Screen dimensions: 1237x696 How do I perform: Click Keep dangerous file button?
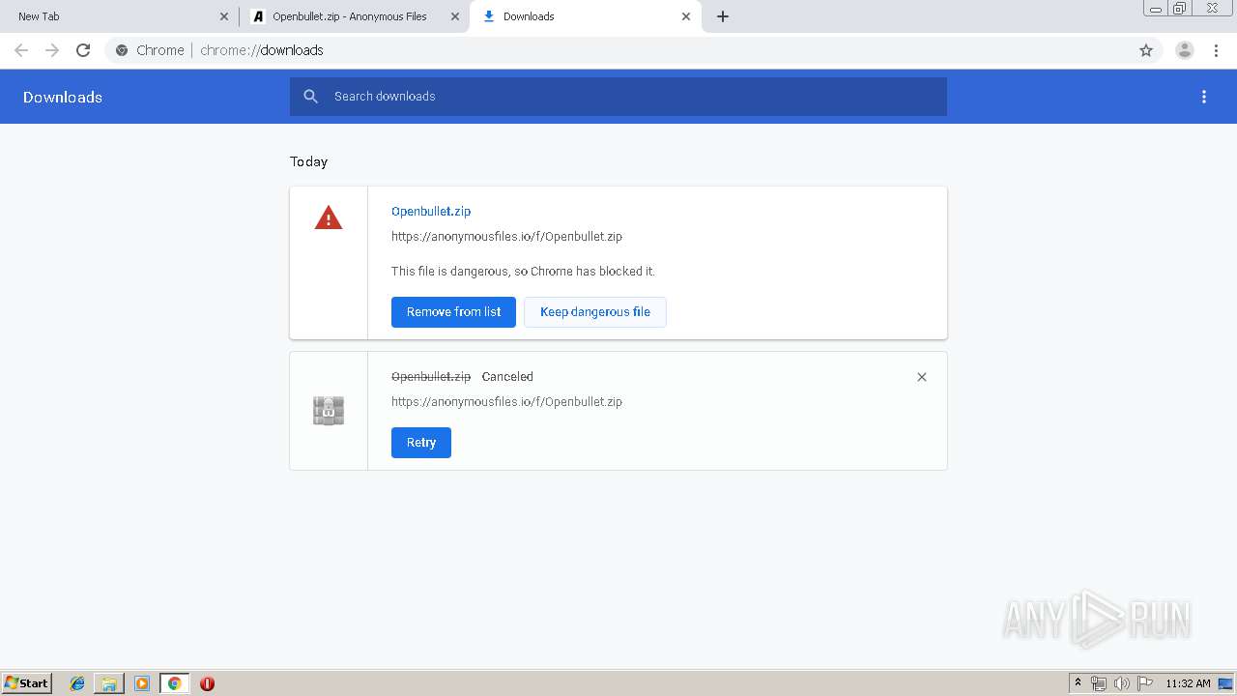(x=595, y=312)
